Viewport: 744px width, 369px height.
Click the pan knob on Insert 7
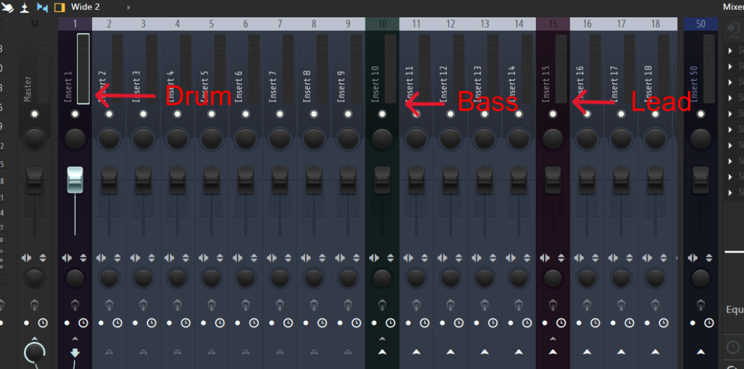coord(279,138)
